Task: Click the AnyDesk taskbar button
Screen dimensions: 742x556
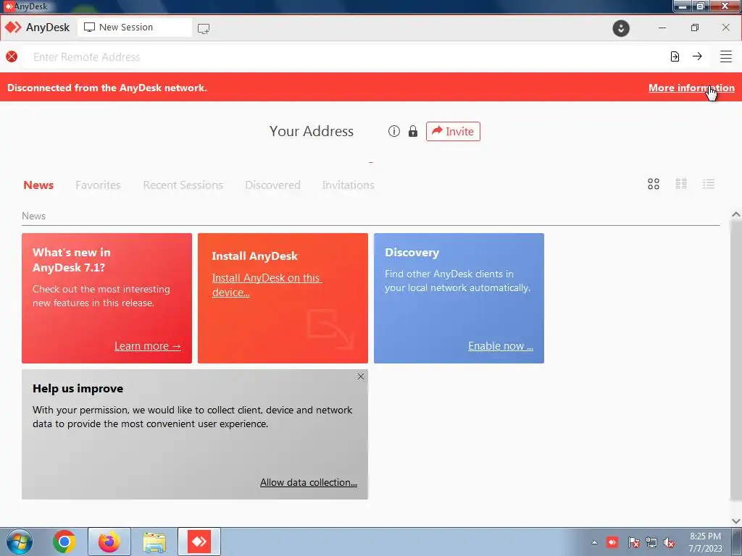Action: [x=199, y=542]
